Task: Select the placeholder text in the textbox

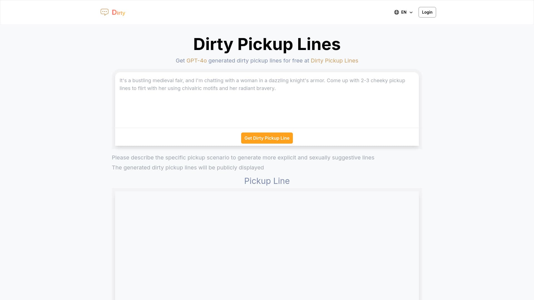Action: click(262, 84)
